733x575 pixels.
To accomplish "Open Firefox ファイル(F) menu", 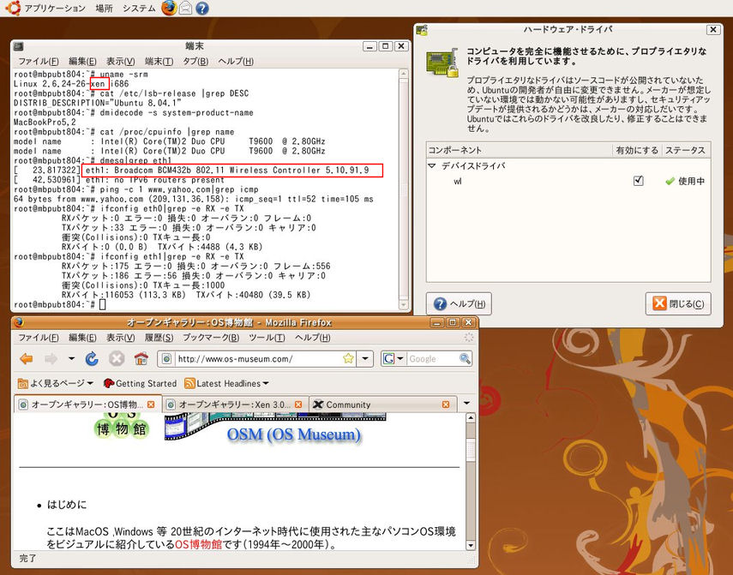I will (39, 338).
